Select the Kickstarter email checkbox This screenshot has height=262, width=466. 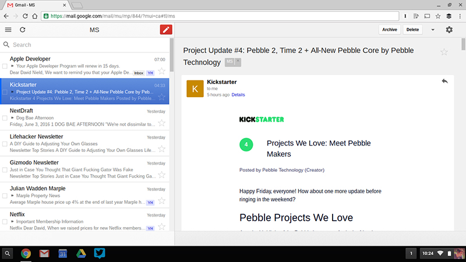(5, 92)
